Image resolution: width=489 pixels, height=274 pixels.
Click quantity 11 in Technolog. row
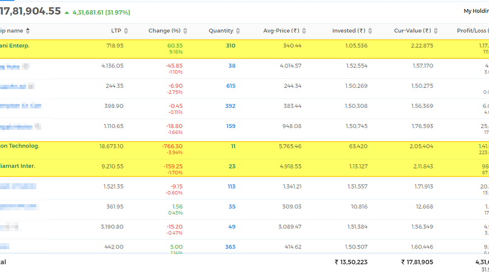(233, 146)
